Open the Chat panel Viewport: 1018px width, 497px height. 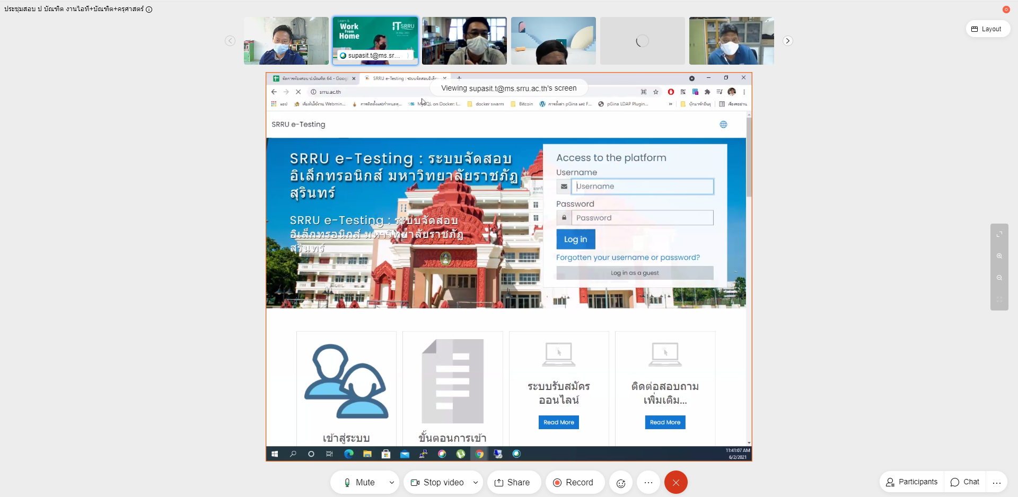pos(965,482)
